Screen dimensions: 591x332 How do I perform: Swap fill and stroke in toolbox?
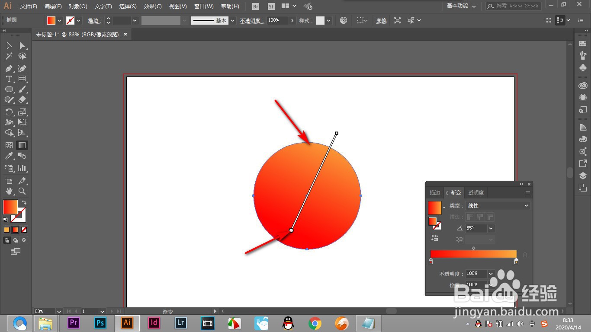(24, 202)
